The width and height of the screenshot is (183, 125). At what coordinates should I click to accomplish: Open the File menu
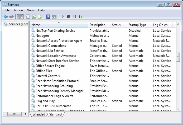tap(7, 10)
